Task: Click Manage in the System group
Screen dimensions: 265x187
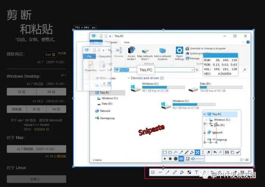Action: (192, 58)
